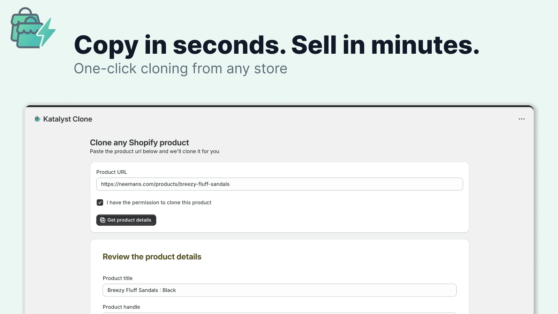
Task: Click the duplicate-square glyph on the dark button
Action: (x=102, y=220)
